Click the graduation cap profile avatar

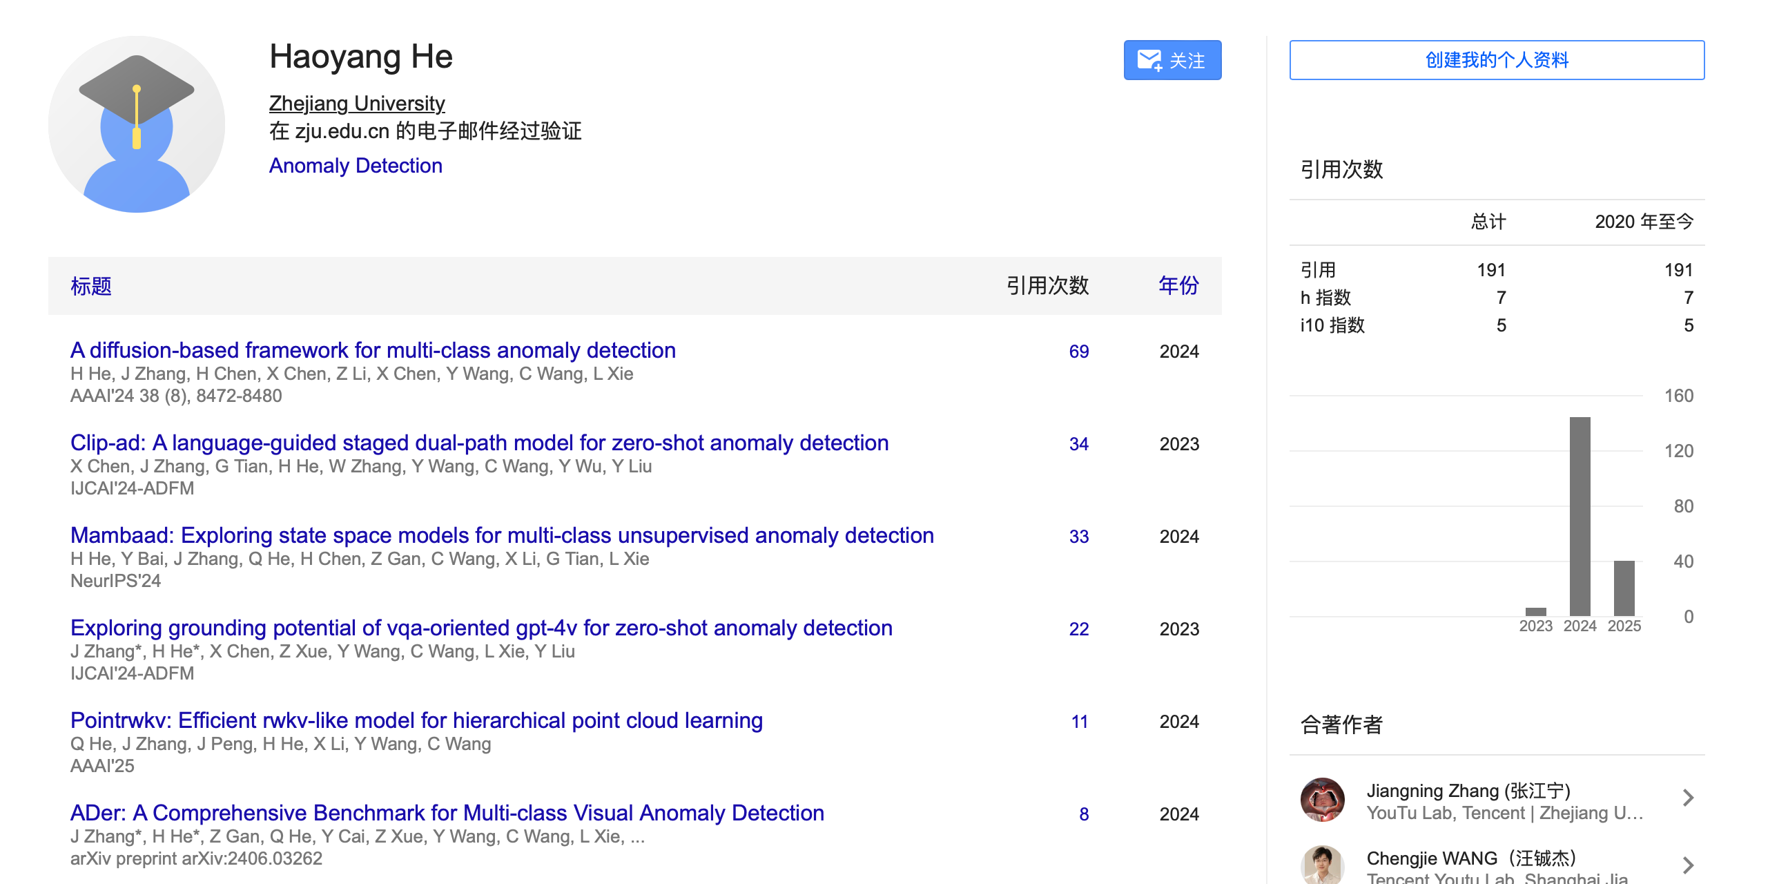pos(136,124)
